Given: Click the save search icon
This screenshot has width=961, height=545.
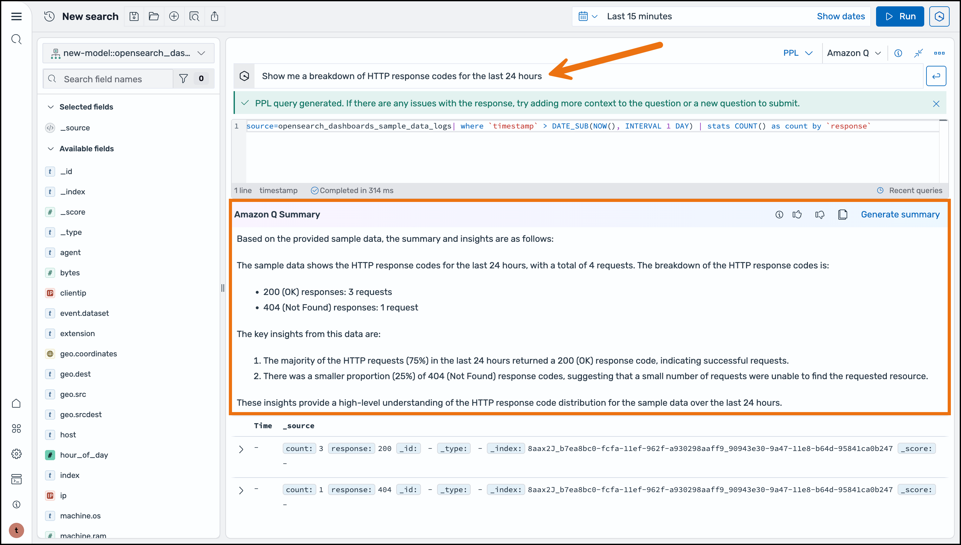Looking at the screenshot, I should [x=134, y=16].
